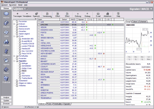
Task: Select the TESSENDERLO row
Action: [x=81, y=98]
